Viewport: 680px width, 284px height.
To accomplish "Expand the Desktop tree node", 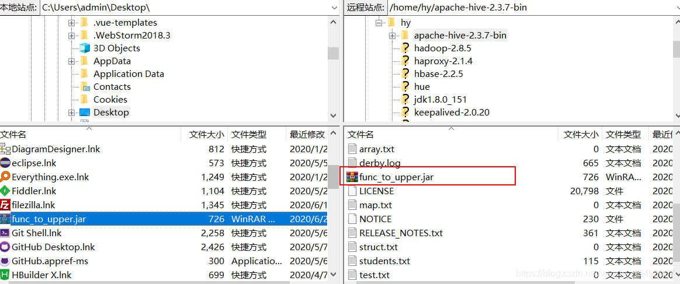I will pos(71,113).
